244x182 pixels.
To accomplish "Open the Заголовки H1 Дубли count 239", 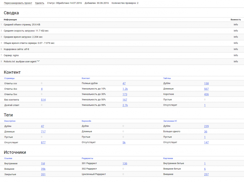I will pyautogui.click(x=206, y=126).
